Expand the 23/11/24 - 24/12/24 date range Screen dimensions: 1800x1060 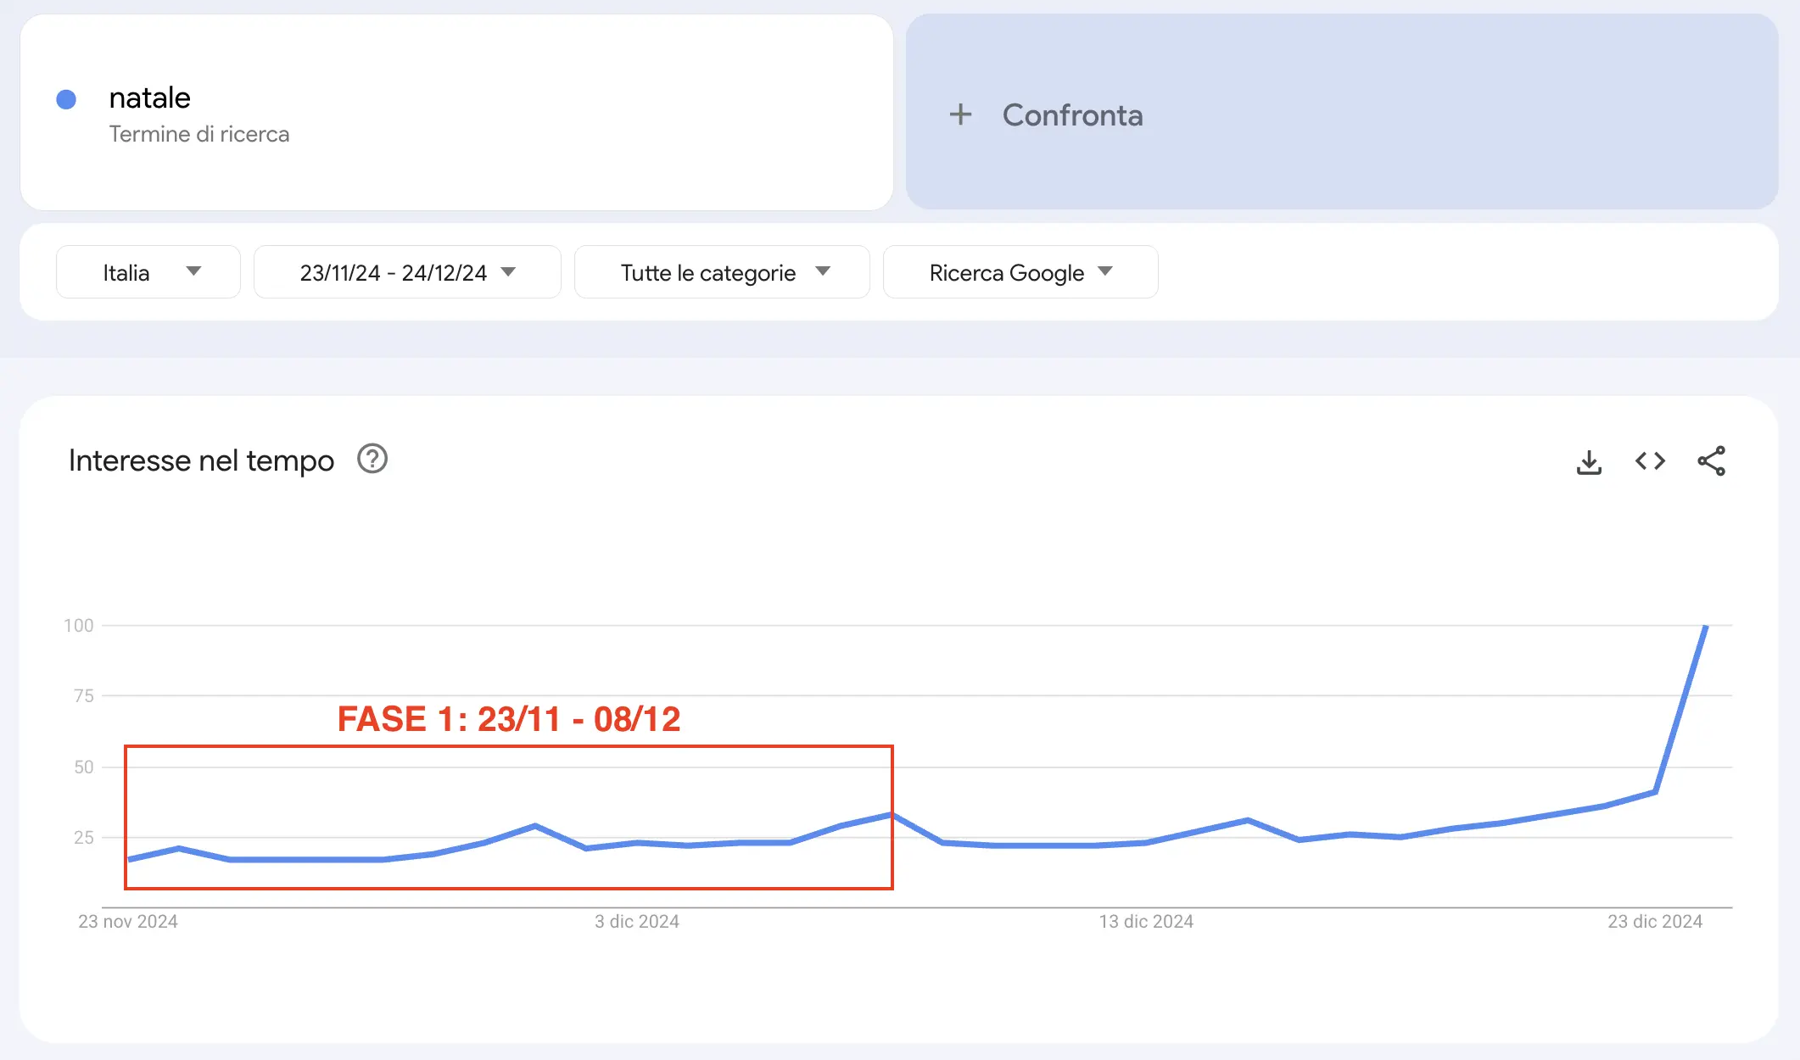point(407,272)
